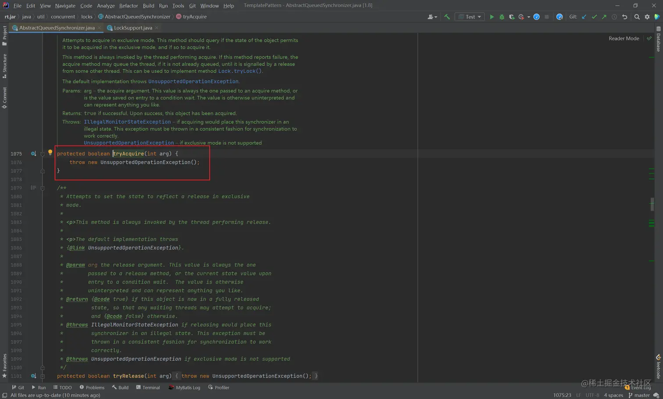The height and width of the screenshot is (399, 663).
Task: Stop the running process
Action: point(546,17)
